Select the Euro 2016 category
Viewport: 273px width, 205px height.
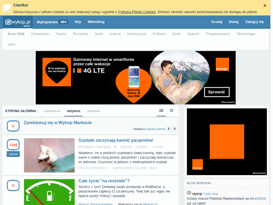coord(16,34)
